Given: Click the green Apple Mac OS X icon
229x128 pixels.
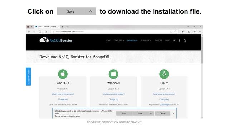Looking at the screenshot, I should click(x=63, y=74).
